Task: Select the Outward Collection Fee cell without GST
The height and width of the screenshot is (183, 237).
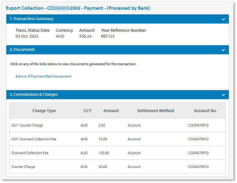Action: click(30, 153)
